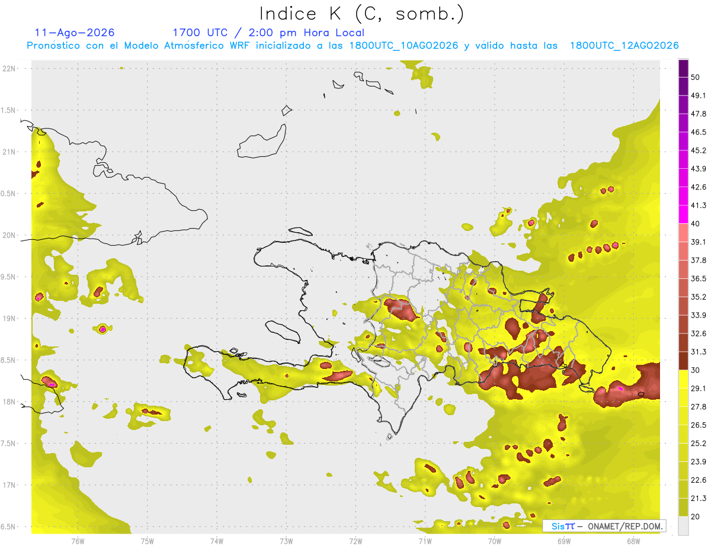Click the colorbar value 35.2

[699, 297]
